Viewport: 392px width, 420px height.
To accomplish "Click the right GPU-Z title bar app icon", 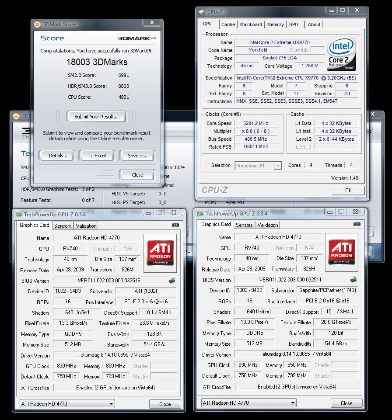I will pos(200,214).
